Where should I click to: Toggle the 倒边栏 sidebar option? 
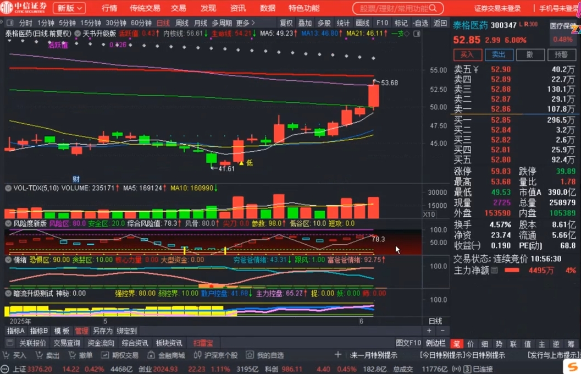436,342
